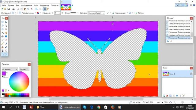Image resolution: width=196 pixels, height=110 pixels.
Task: Select the Clone Stamp tool
Action: point(2,47)
